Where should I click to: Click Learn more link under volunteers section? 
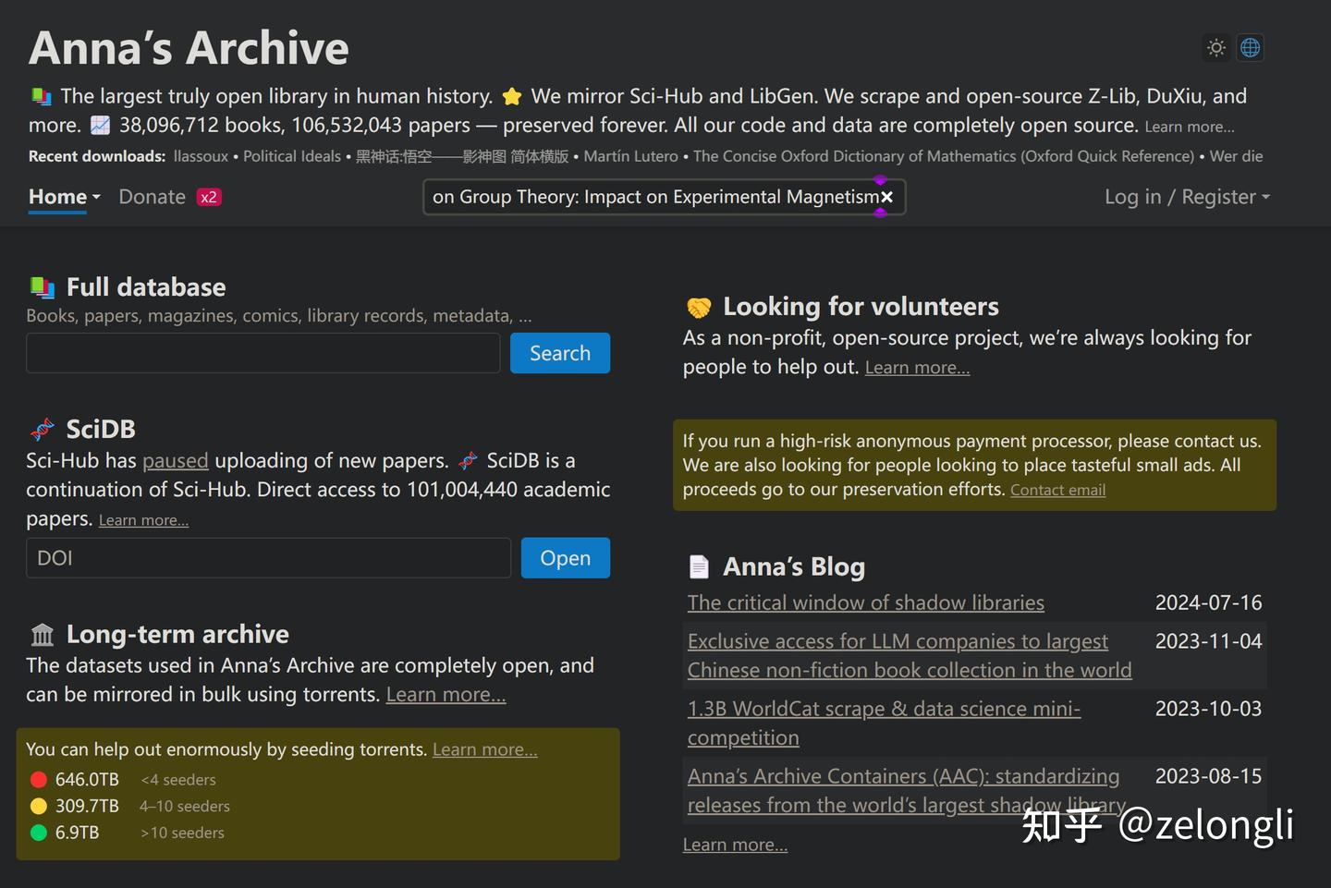coord(917,367)
